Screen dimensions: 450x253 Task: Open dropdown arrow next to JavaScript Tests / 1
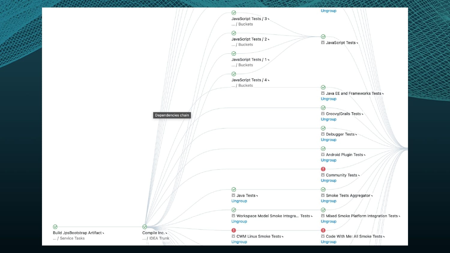(x=268, y=60)
